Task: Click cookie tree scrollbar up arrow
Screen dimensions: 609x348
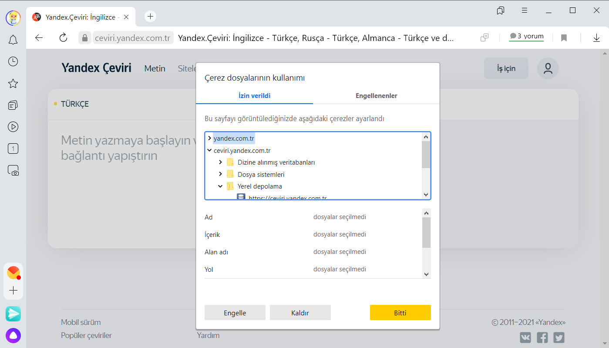Action: pos(426,137)
